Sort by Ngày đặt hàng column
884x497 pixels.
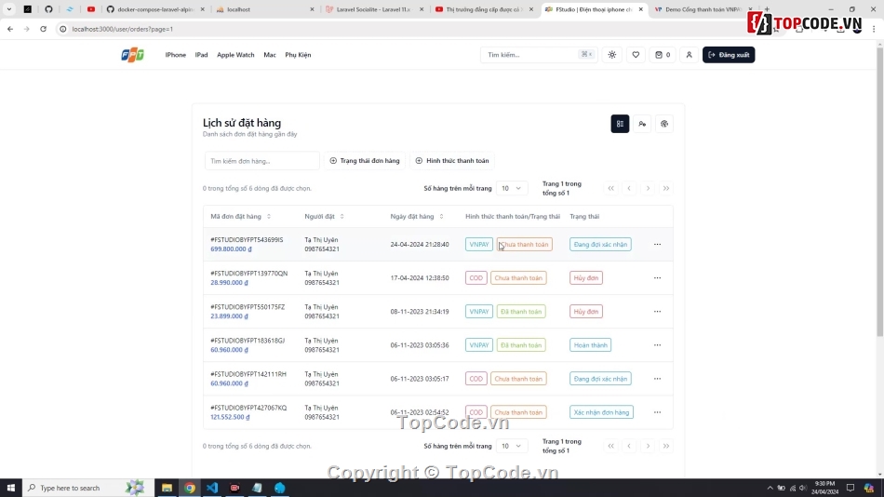click(417, 217)
